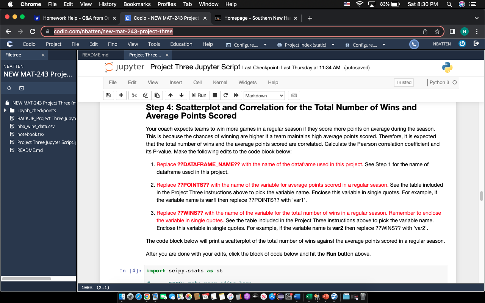485x303 pixels.
Task: Open cell type Markdown dropdown
Action: pyautogui.click(x=264, y=96)
